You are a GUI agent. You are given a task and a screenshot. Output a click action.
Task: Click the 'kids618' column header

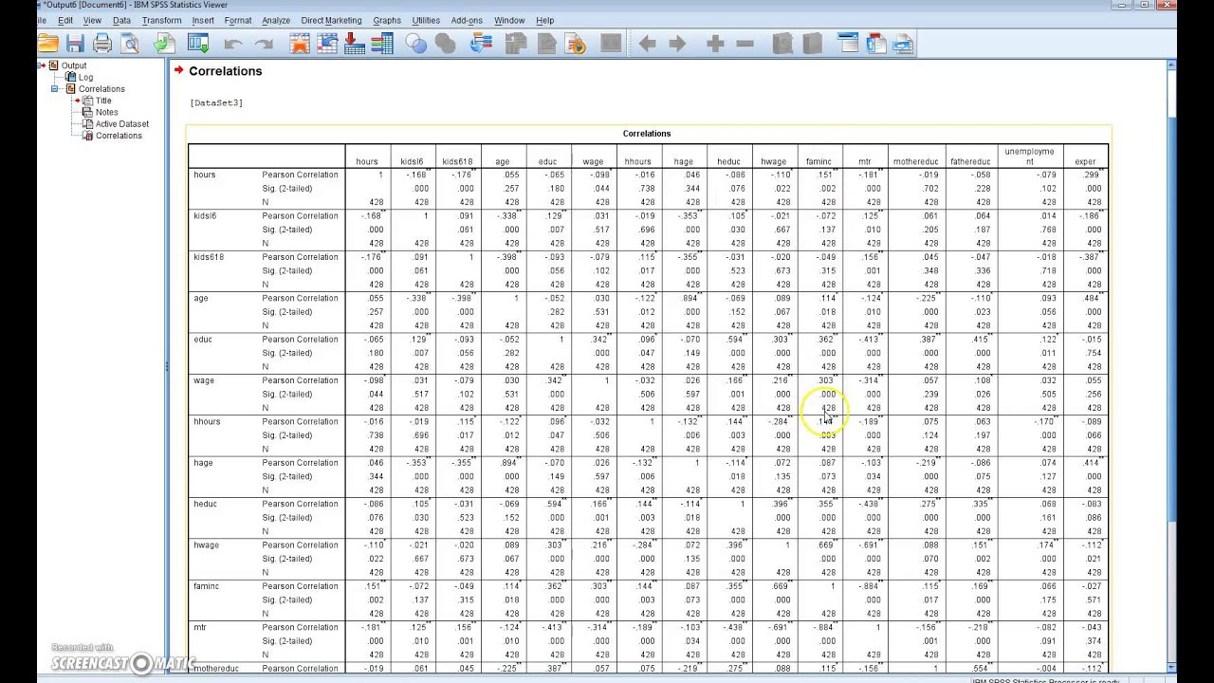(457, 161)
